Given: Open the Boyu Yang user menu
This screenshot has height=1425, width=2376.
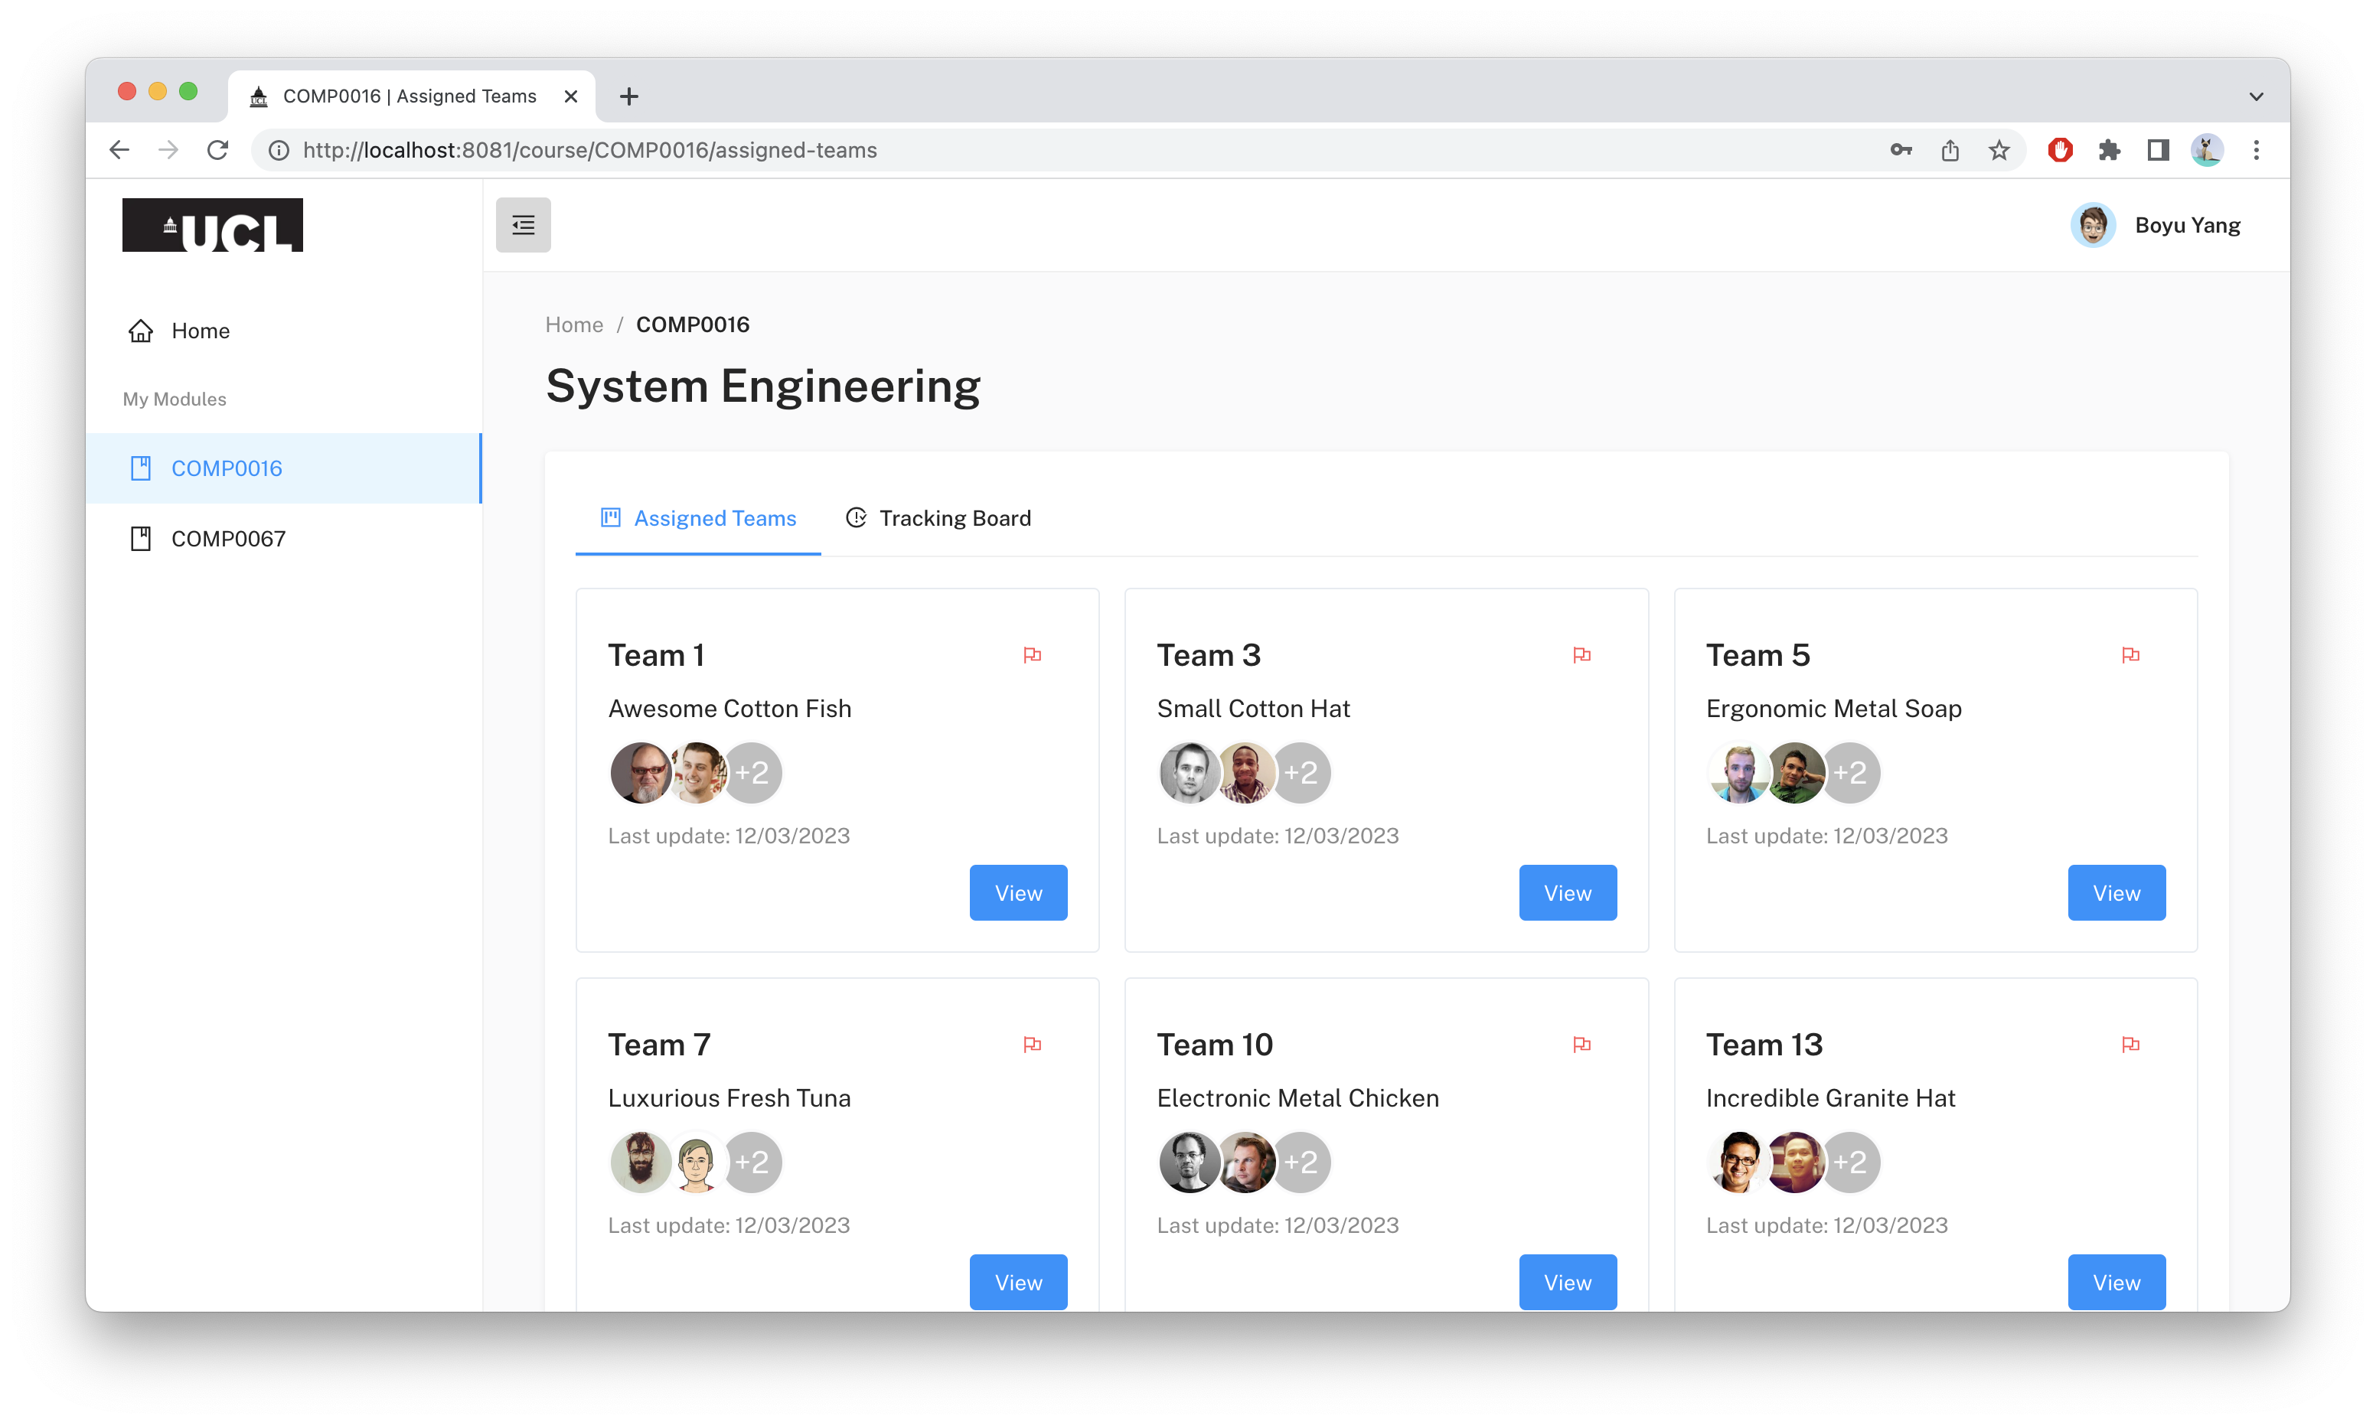Looking at the screenshot, I should coord(2155,225).
